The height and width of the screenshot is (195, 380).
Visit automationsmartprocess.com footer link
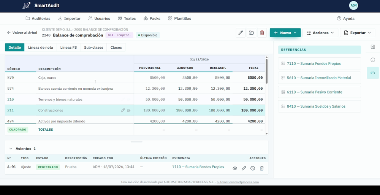tap(238, 182)
